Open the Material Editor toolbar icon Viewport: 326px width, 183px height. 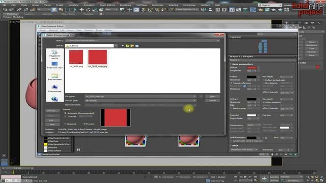click(253, 10)
